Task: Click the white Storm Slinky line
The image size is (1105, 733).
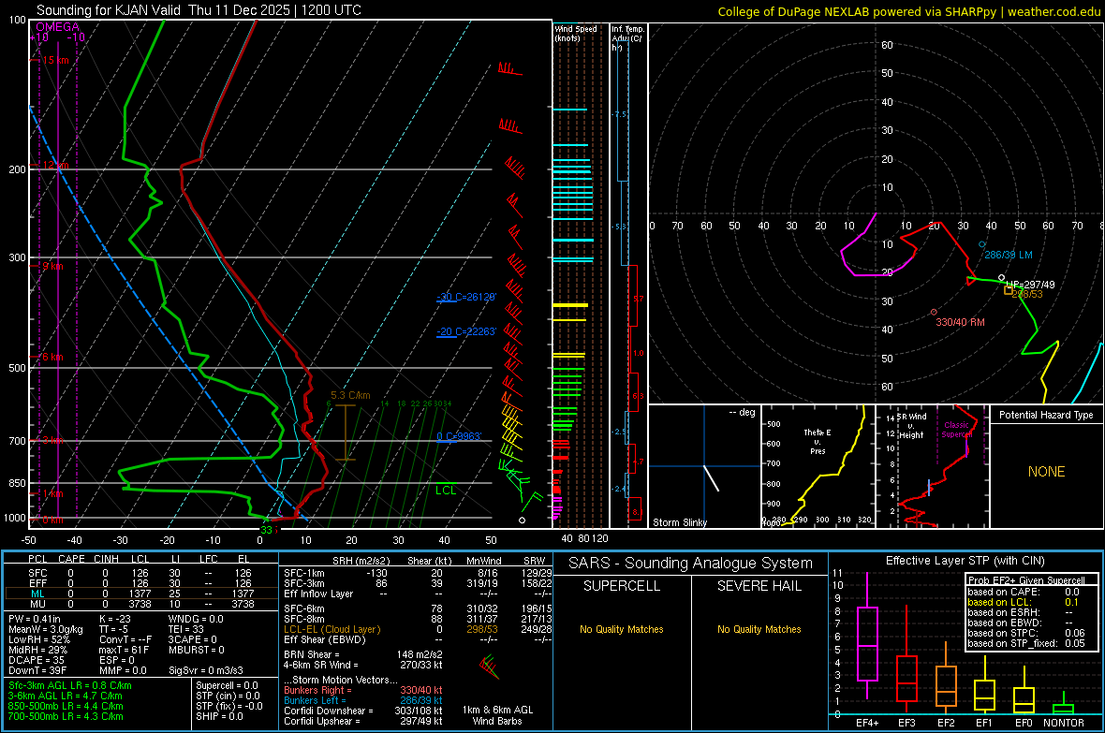Action: click(711, 477)
